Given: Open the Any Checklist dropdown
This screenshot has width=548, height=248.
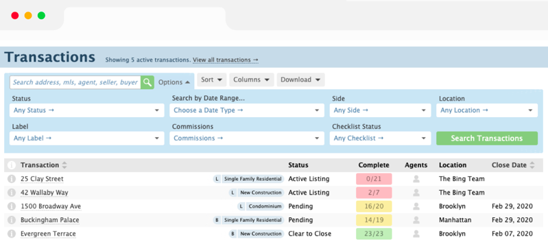Looking at the screenshot, I should pos(380,138).
